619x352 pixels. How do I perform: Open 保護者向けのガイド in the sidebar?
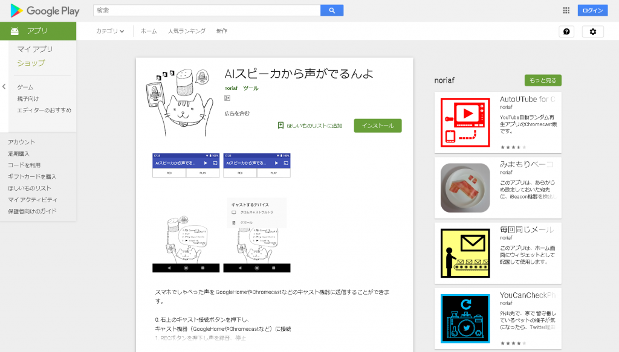click(x=33, y=211)
